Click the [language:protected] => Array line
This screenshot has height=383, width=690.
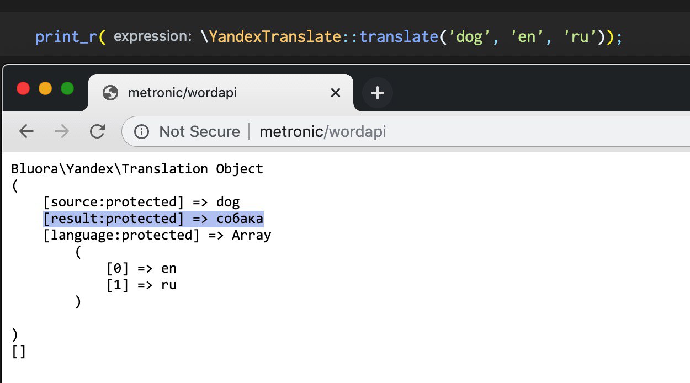point(157,235)
